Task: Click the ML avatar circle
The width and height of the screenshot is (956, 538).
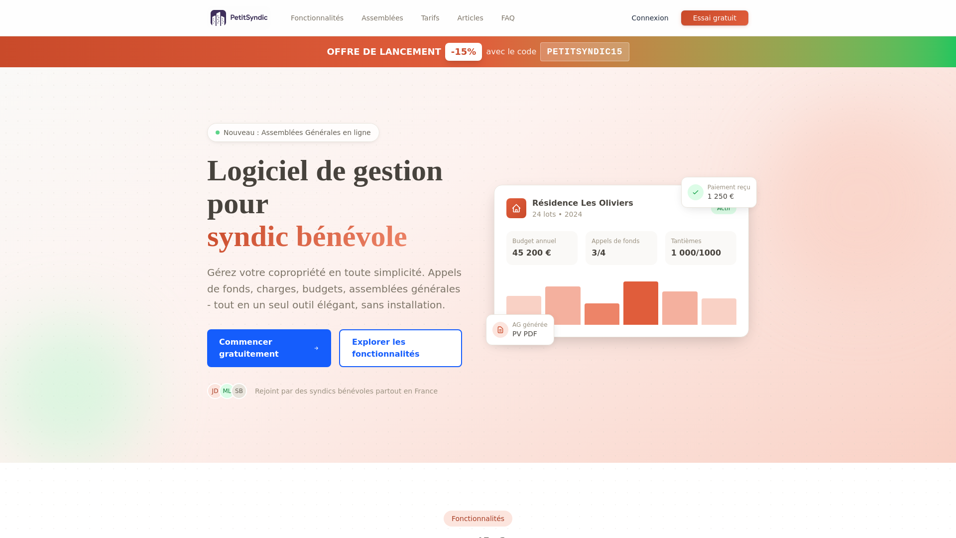Action: click(227, 391)
